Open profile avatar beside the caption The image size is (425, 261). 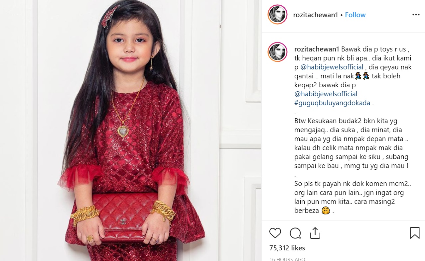[277, 52]
